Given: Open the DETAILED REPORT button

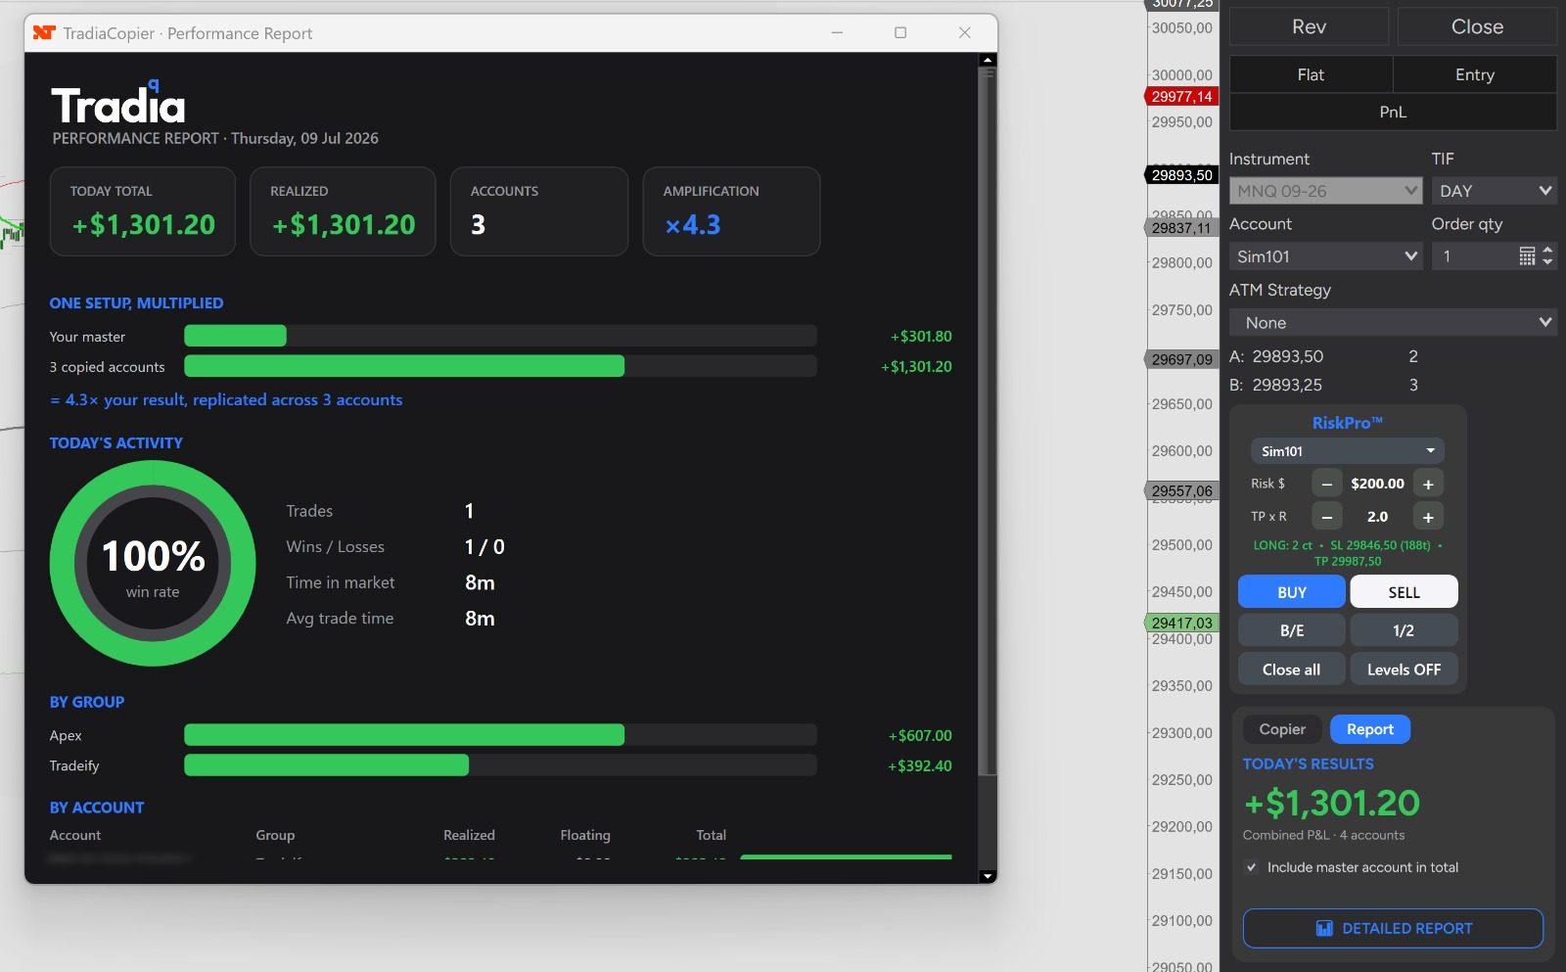Looking at the screenshot, I should point(1393,928).
